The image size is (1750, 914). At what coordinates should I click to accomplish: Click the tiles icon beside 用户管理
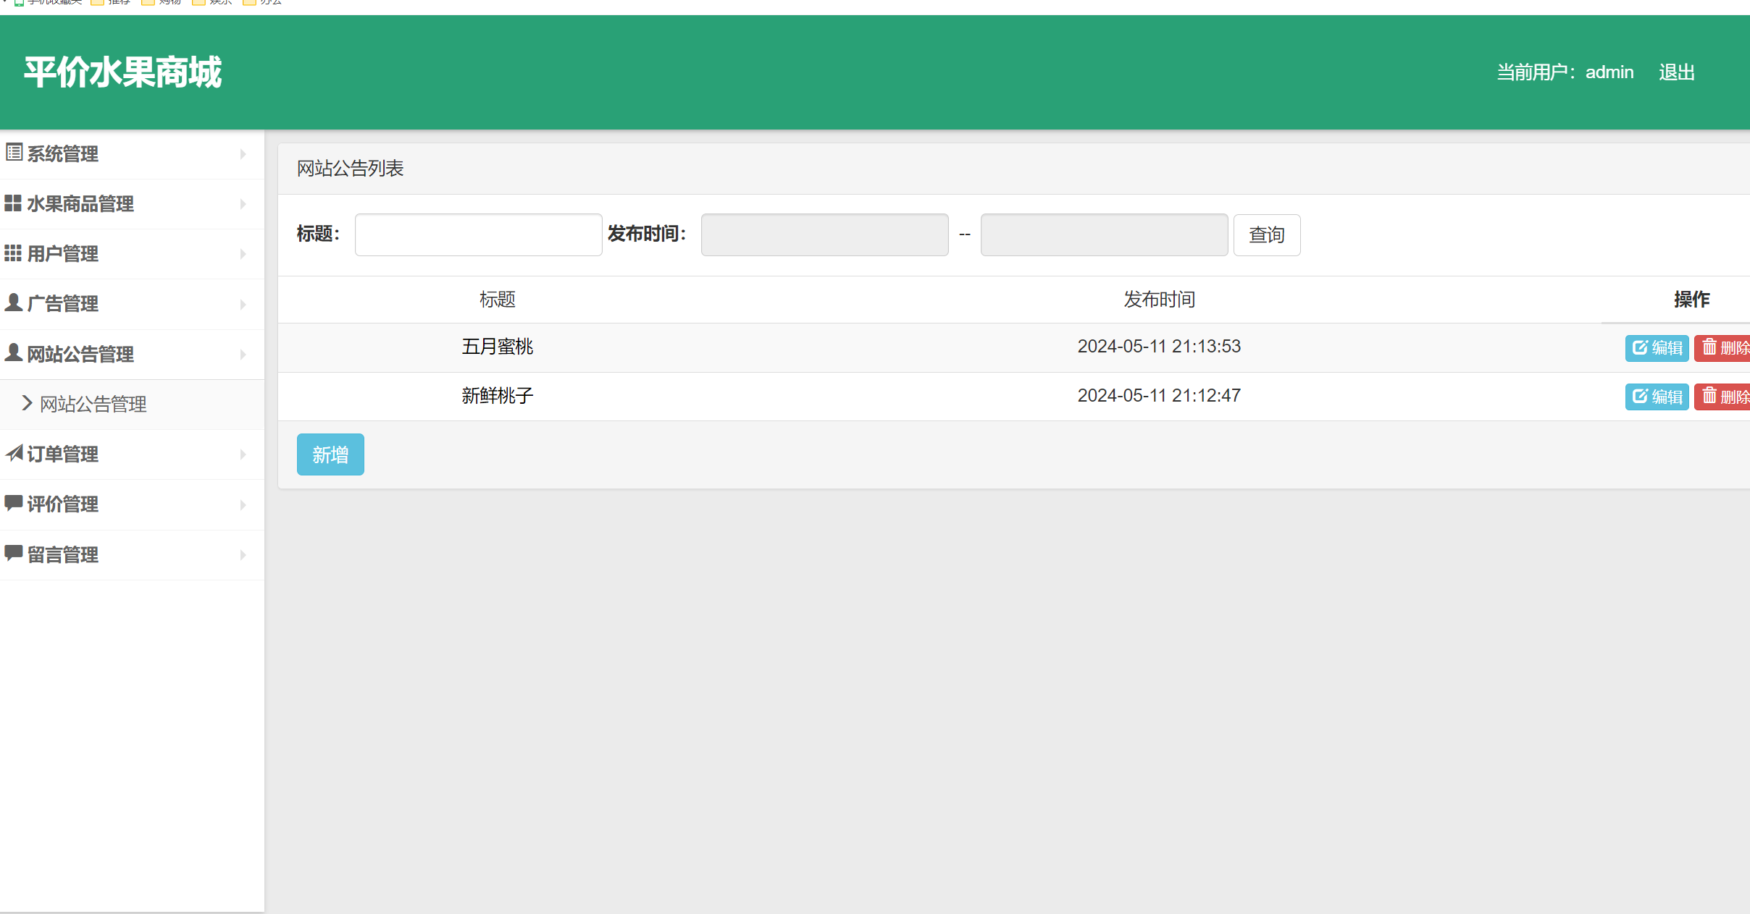coord(13,253)
